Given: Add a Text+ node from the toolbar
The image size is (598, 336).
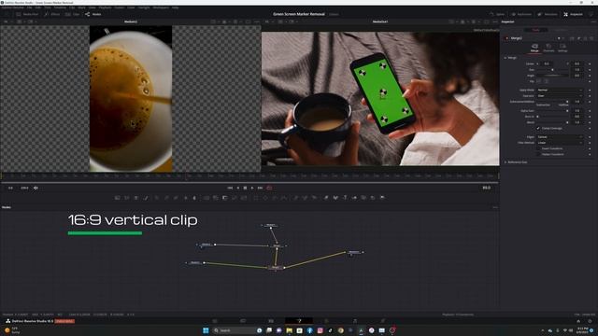Looking at the screenshot, I should 136,198.
